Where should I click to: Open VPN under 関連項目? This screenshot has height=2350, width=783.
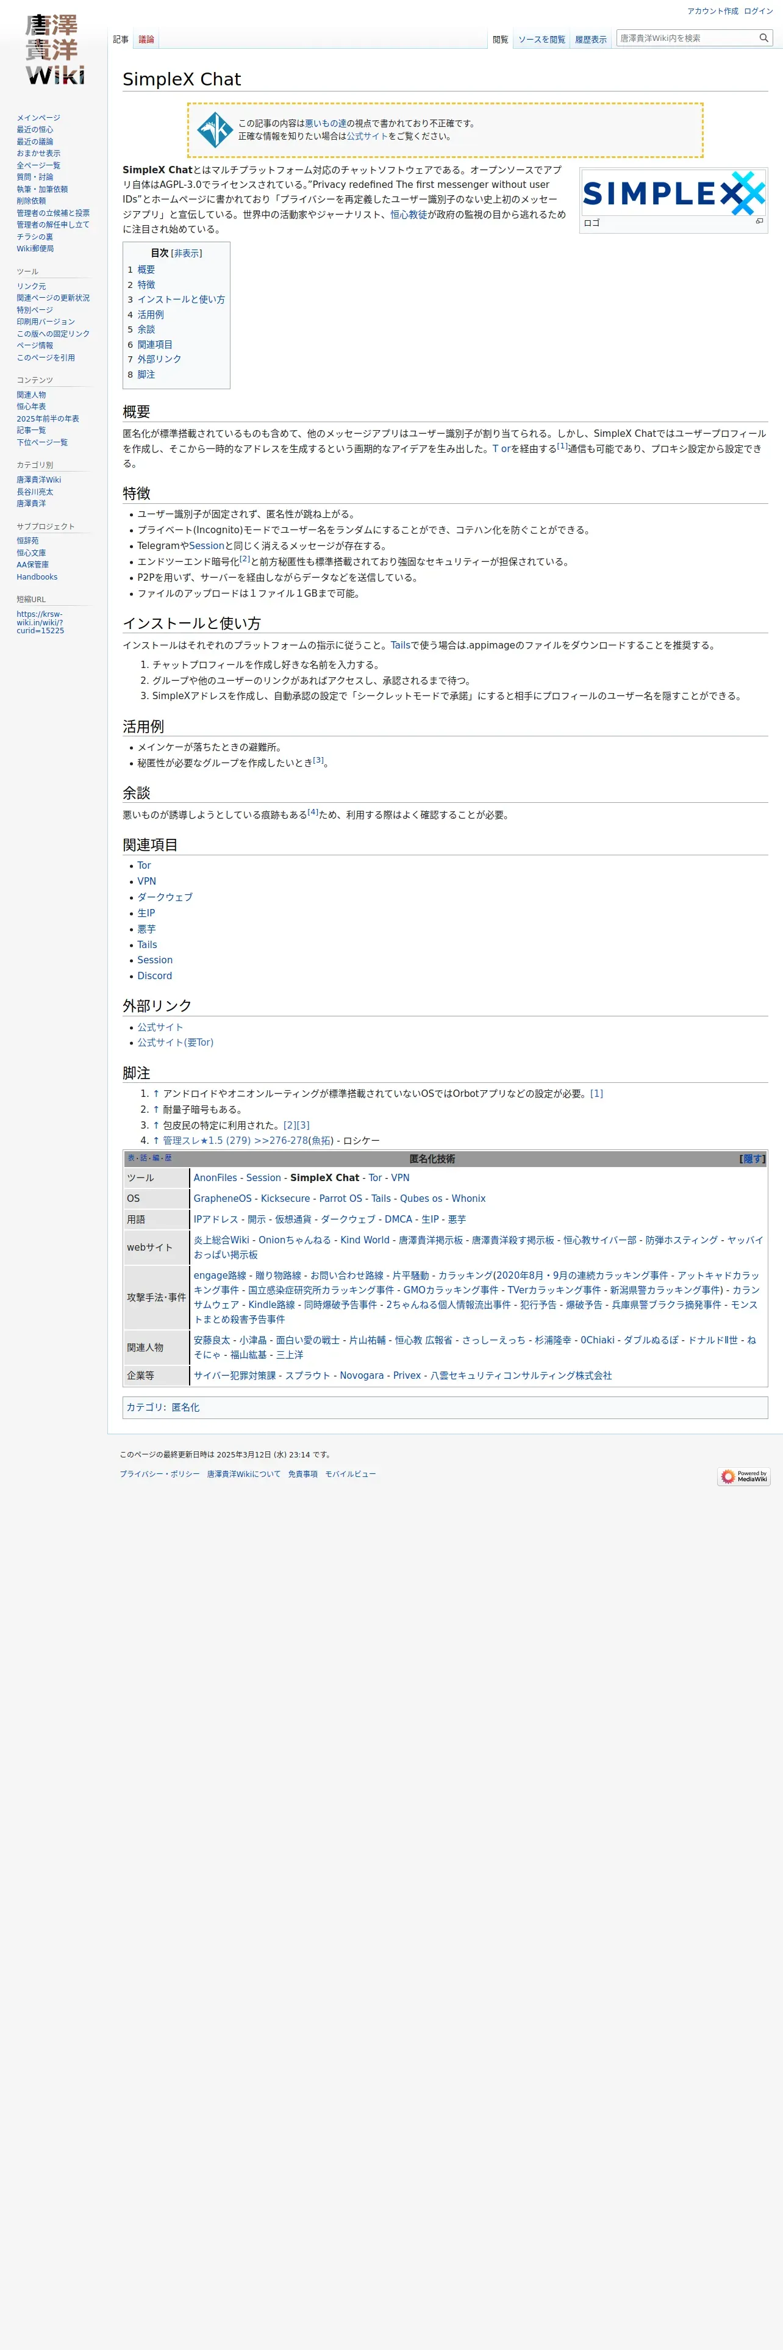(x=147, y=881)
